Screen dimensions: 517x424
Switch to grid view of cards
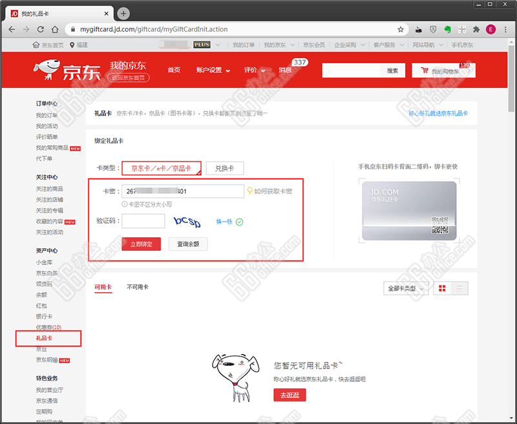[442, 288]
